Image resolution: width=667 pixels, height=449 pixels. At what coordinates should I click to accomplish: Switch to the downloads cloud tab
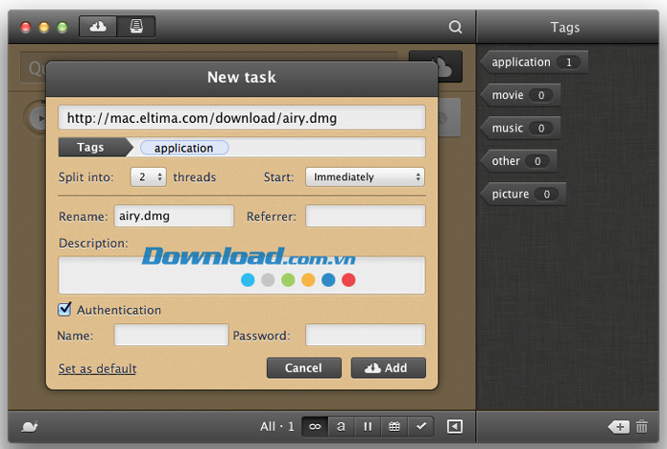[98, 27]
